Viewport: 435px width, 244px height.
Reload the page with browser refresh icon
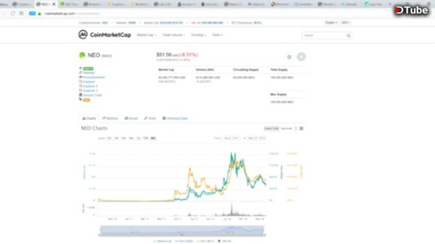pyautogui.click(x=13, y=14)
